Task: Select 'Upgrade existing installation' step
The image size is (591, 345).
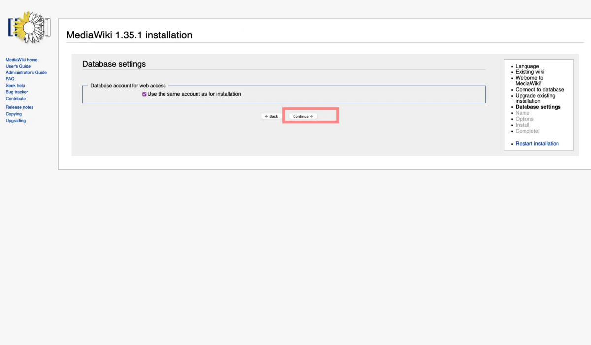Action: coord(535,98)
